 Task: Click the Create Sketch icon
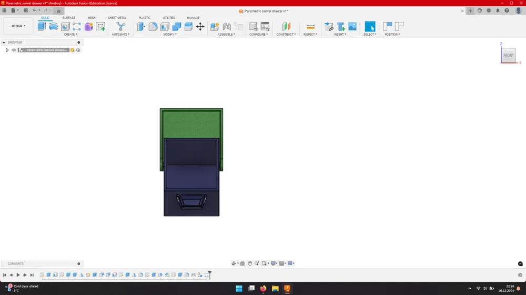(x=100, y=26)
